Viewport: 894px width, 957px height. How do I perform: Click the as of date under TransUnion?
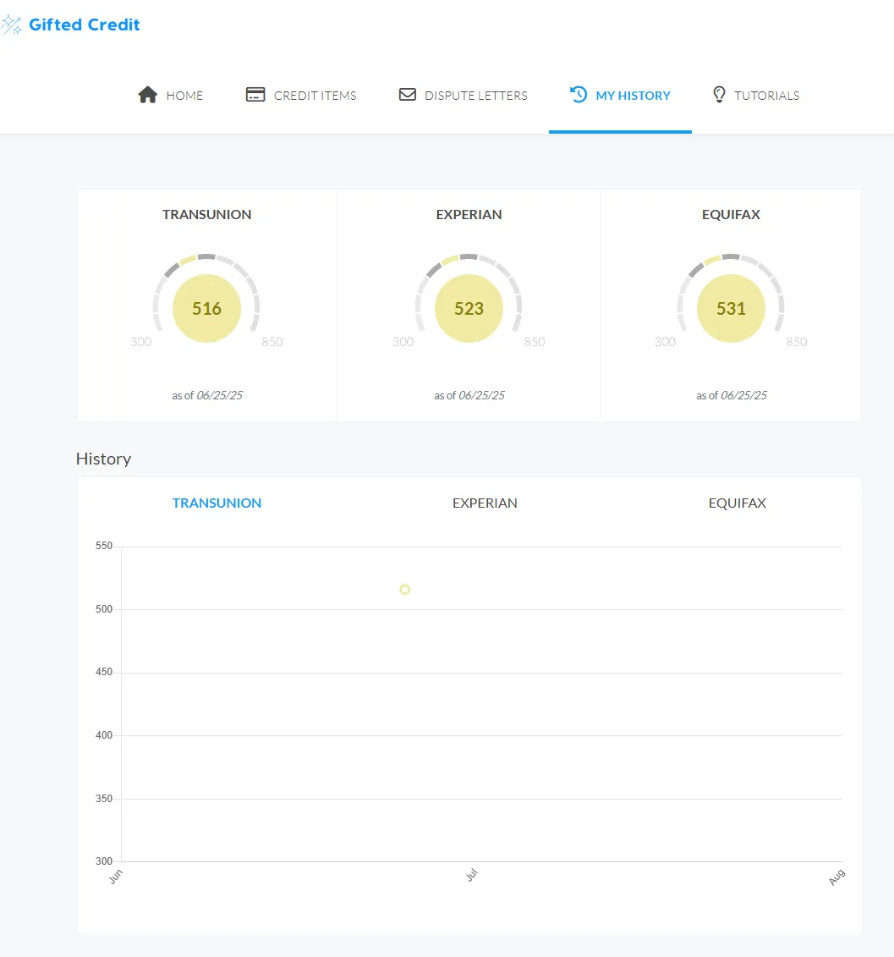207,395
